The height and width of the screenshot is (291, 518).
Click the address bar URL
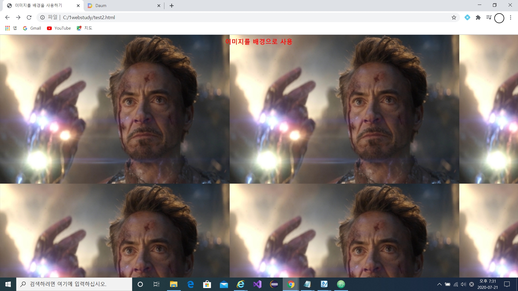pos(89,18)
